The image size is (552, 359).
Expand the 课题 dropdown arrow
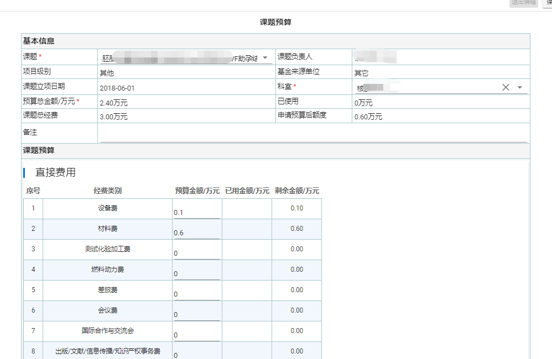[265, 58]
